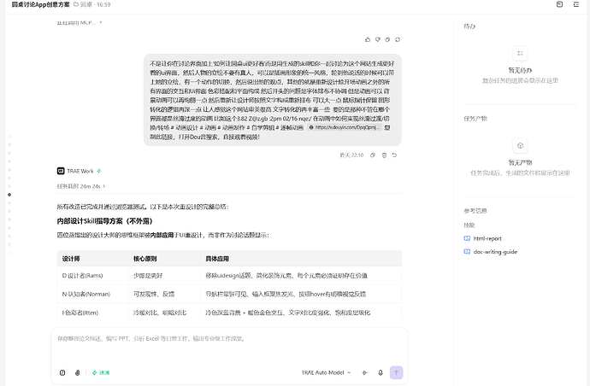Image resolution: width=590 pixels, height=386 pixels.
Task: Toggle the side panel list icon in the header
Action: coord(576,4)
